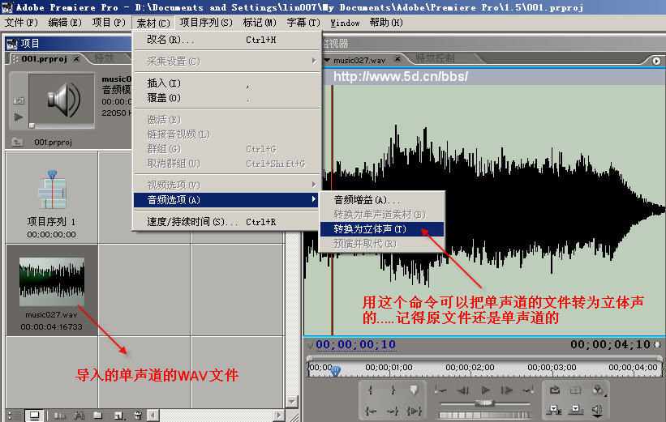
Task: Open the zoom-level triangle beside timecode
Action: point(310,345)
